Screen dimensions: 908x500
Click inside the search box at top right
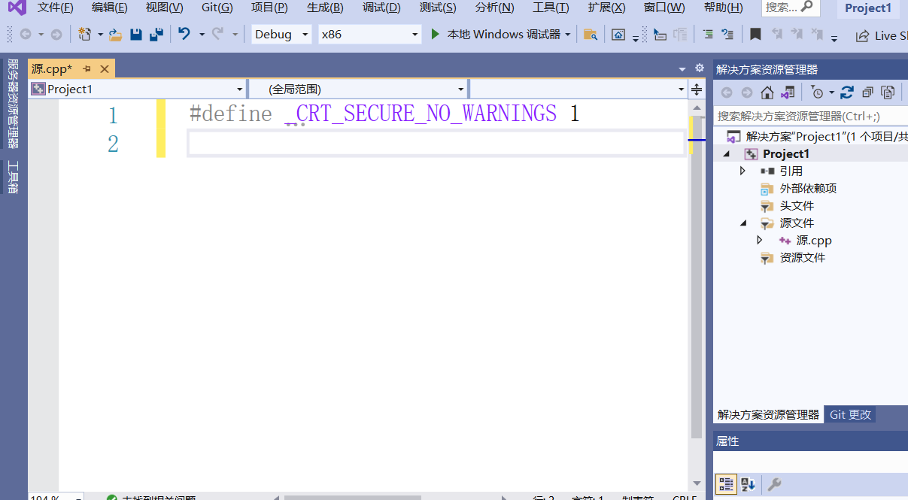tap(791, 8)
